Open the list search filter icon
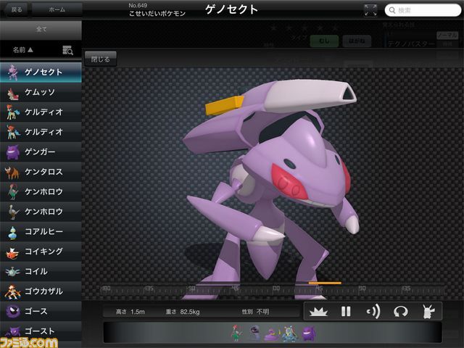The height and width of the screenshot is (348, 464). (67, 50)
